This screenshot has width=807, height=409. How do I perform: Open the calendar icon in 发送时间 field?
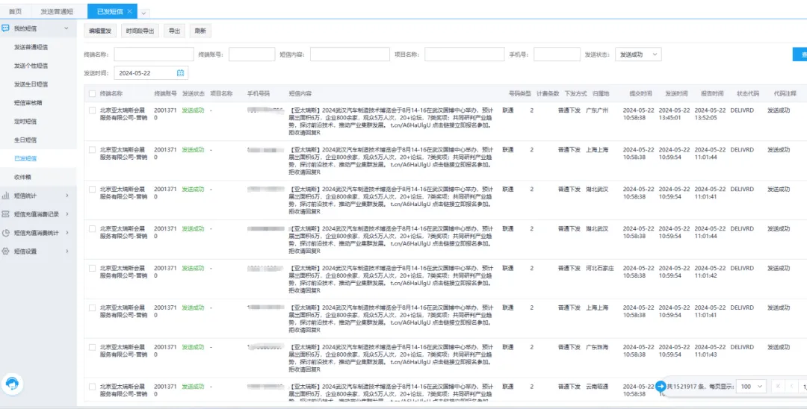click(x=180, y=73)
